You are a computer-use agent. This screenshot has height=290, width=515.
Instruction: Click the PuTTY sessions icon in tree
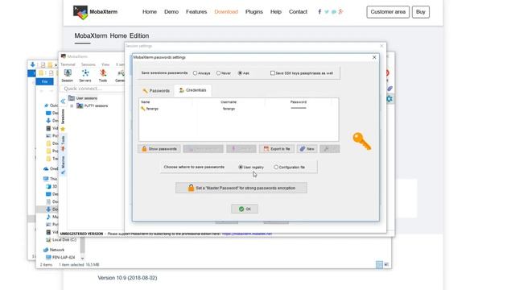(x=80, y=106)
